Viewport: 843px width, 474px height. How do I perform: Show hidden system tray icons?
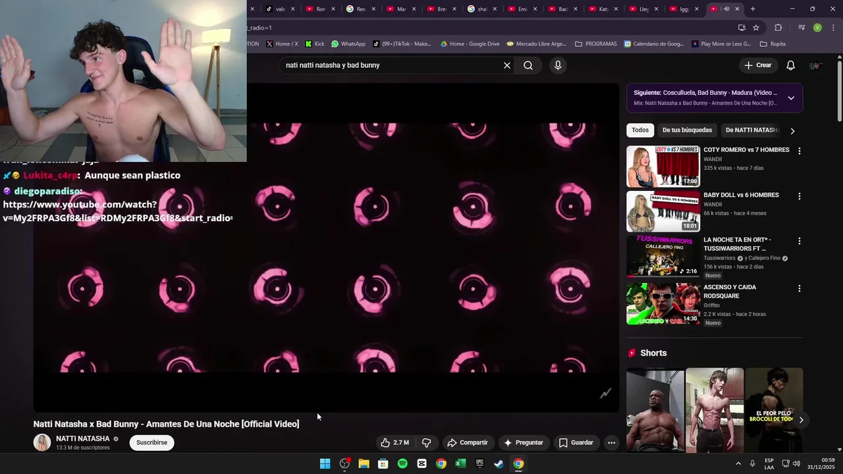coord(738,463)
